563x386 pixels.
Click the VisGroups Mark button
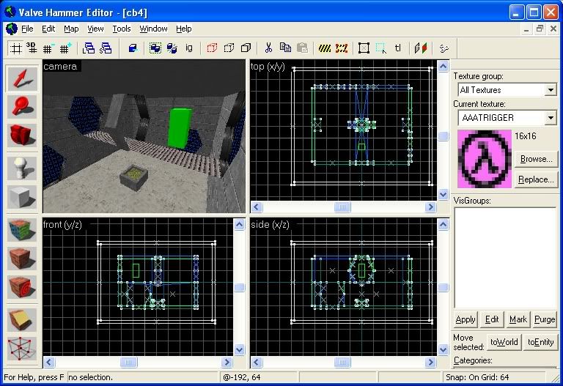tap(518, 319)
